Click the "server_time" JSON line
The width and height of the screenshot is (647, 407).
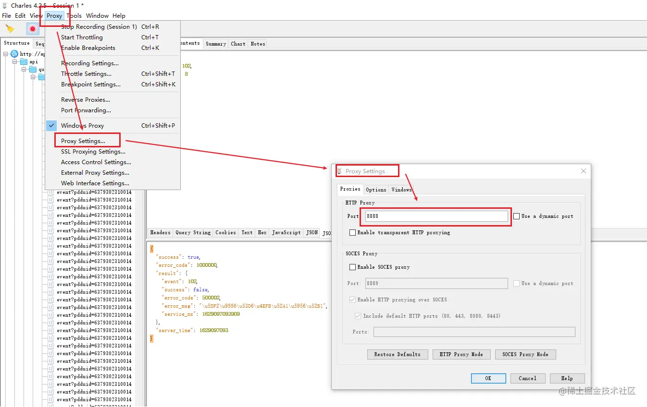click(x=192, y=331)
